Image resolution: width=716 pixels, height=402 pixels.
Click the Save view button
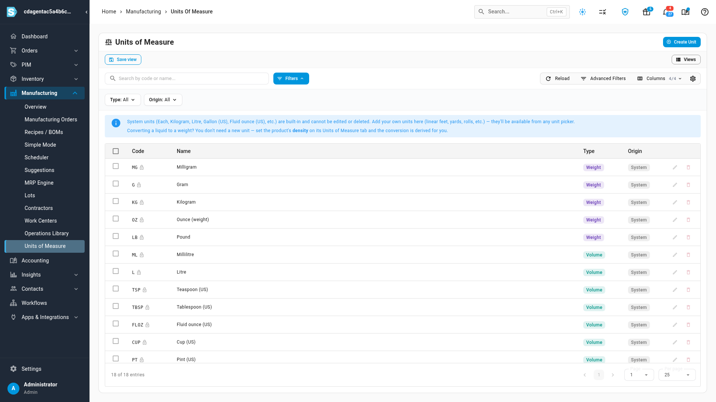point(123,60)
